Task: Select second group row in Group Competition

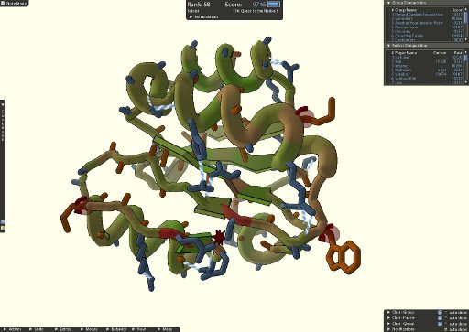Action: click(x=426, y=18)
